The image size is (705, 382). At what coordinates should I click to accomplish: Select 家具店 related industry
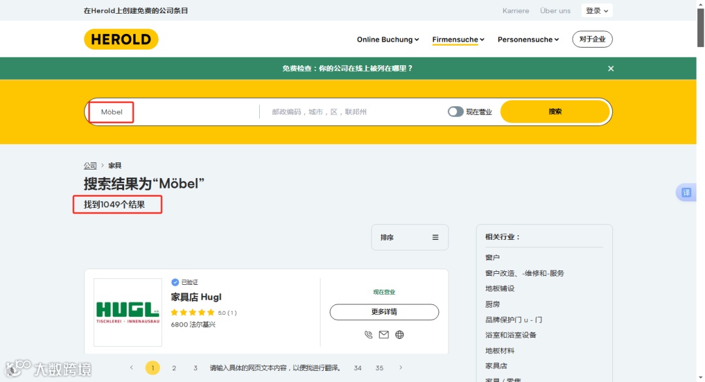pyautogui.click(x=496, y=366)
